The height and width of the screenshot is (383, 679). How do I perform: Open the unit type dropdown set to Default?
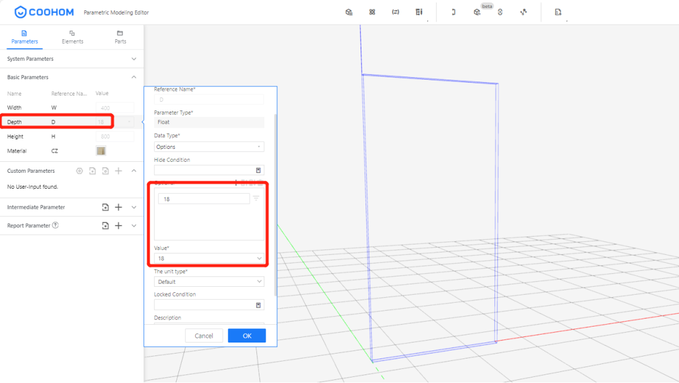(x=209, y=282)
